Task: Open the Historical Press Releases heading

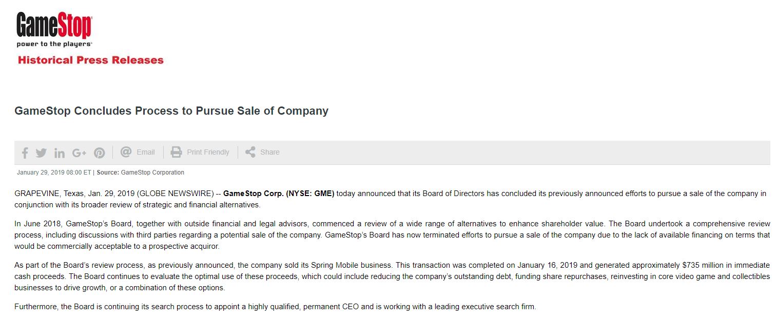Action: [x=91, y=60]
